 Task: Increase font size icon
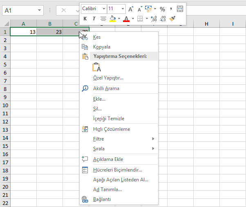coord(131,9)
